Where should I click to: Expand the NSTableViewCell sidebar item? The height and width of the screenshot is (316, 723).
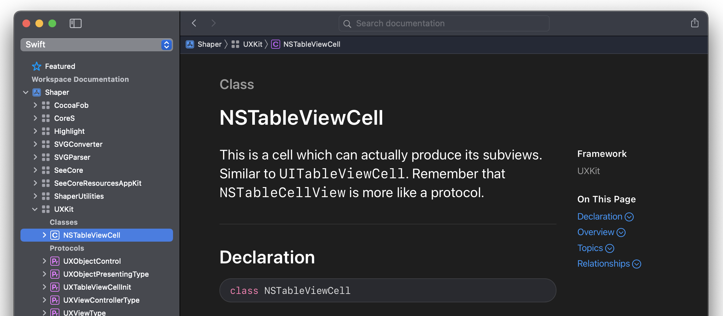coord(44,235)
